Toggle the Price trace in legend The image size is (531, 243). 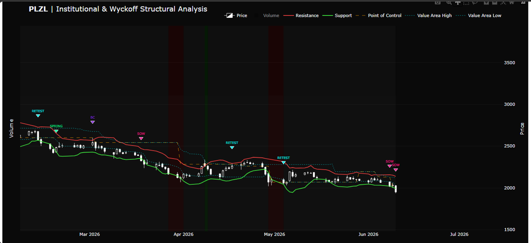(x=236, y=15)
